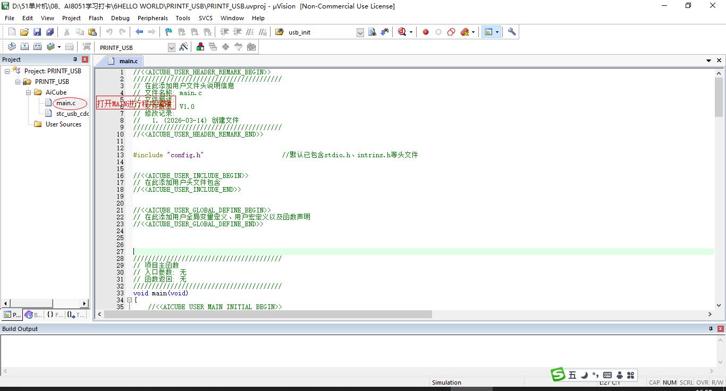The width and height of the screenshot is (726, 391).
Task: Click the incremental find binoculars icon
Action: coord(385,32)
